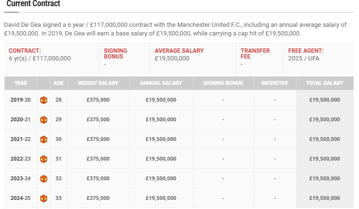
Task: Click Manchester United crest in 2024-25 row
Action: (x=44, y=198)
